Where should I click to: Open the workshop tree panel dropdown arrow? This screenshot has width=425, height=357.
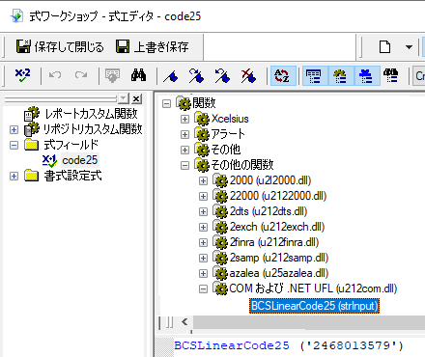coord(124,98)
